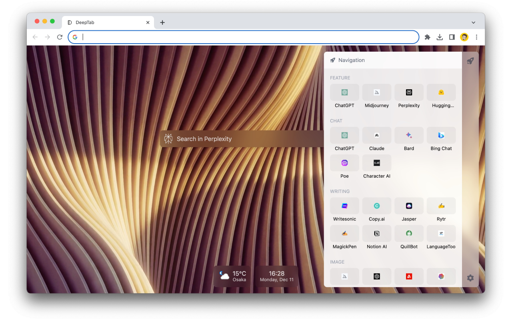Click the weather widget showing Osaka temperature
This screenshot has height=320, width=512.
coord(232,276)
